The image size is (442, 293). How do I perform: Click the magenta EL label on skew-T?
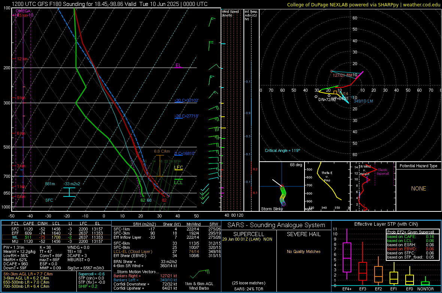(178, 65)
